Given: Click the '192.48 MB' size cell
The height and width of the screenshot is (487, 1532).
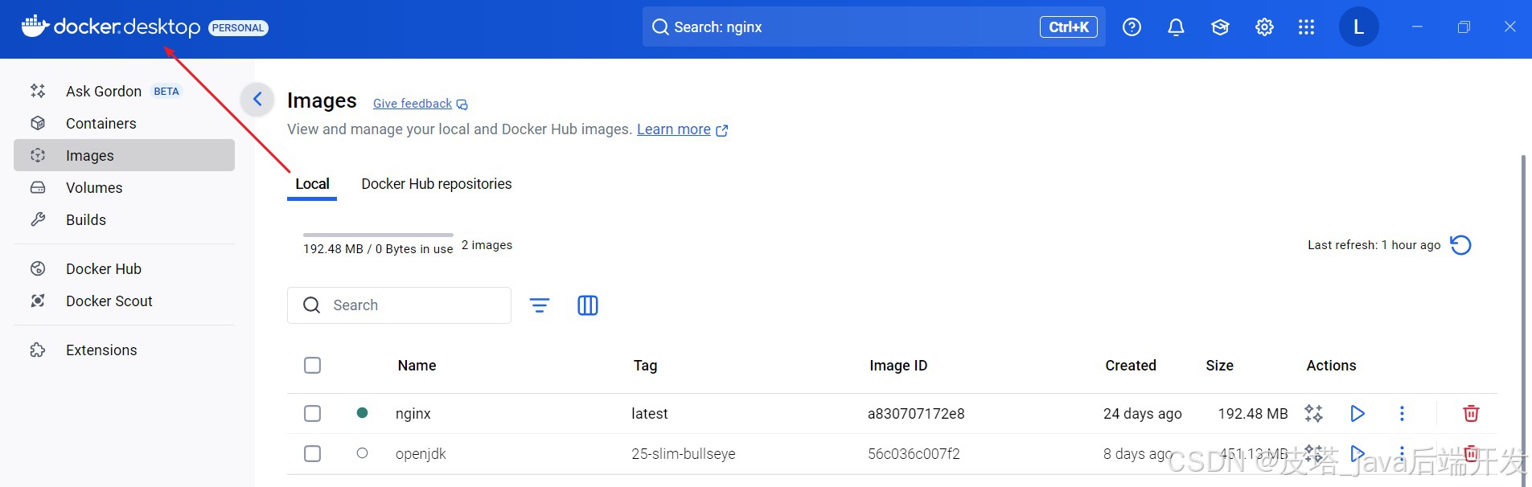Looking at the screenshot, I should pos(1253,414).
